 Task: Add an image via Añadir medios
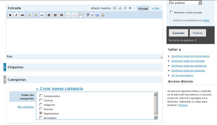tap(114, 8)
